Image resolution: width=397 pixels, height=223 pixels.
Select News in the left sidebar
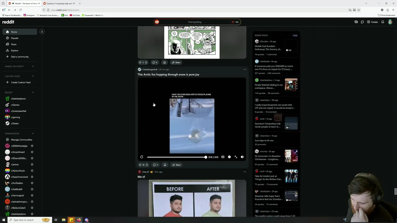[20, 44]
